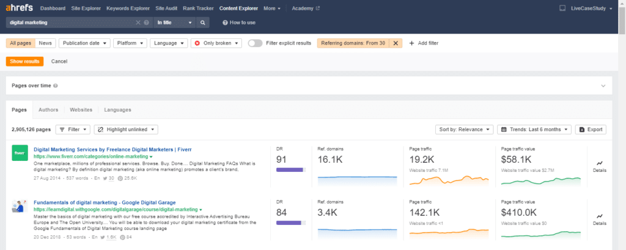This screenshot has width=626, height=250.
Task: Click the Export button
Action: point(591,129)
